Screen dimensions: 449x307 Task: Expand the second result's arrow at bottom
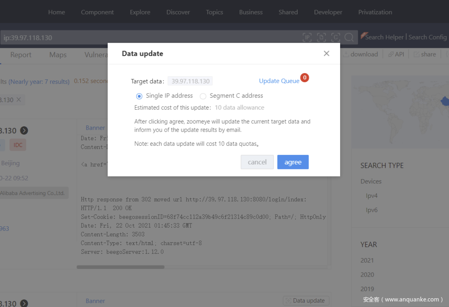point(24,303)
